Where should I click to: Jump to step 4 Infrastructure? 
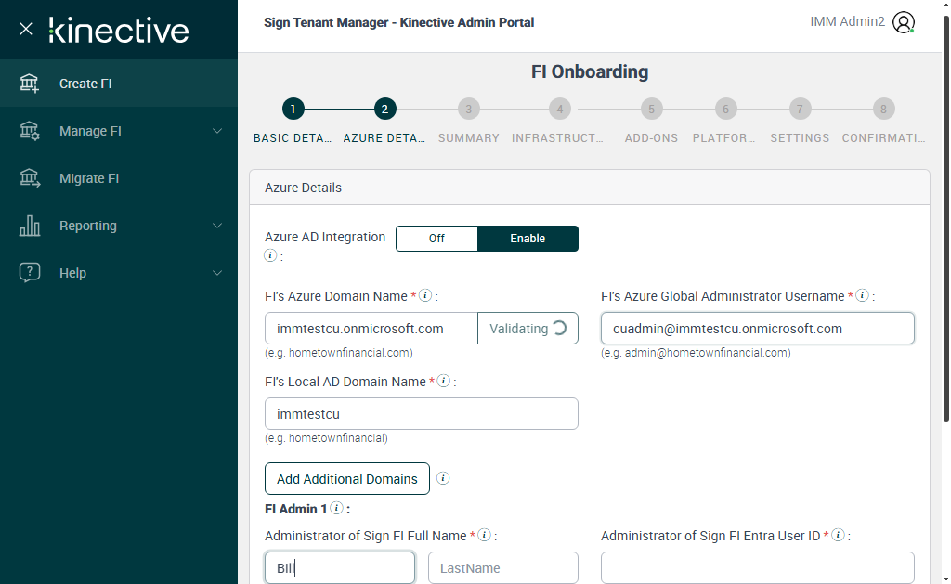[560, 110]
